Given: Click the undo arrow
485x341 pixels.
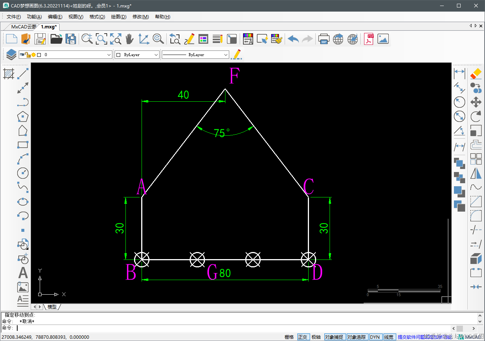Looking at the screenshot, I should 293,39.
